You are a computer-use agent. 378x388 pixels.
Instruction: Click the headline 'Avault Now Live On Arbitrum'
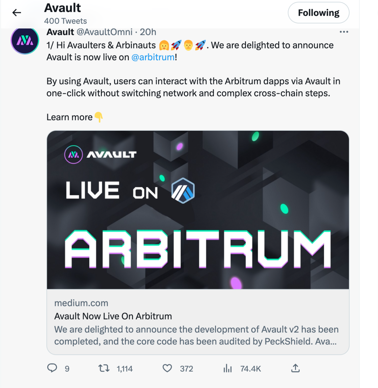(x=113, y=316)
